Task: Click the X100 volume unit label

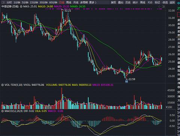Action: tap(169, 107)
